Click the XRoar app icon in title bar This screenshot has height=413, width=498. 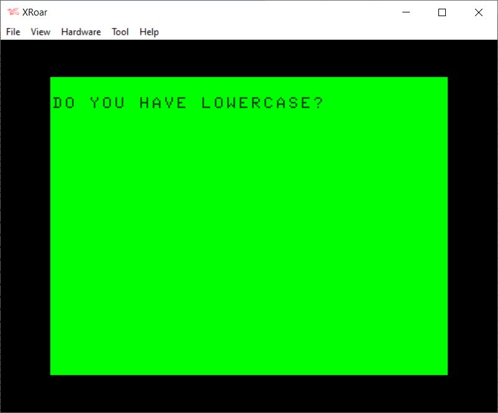[12, 12]
